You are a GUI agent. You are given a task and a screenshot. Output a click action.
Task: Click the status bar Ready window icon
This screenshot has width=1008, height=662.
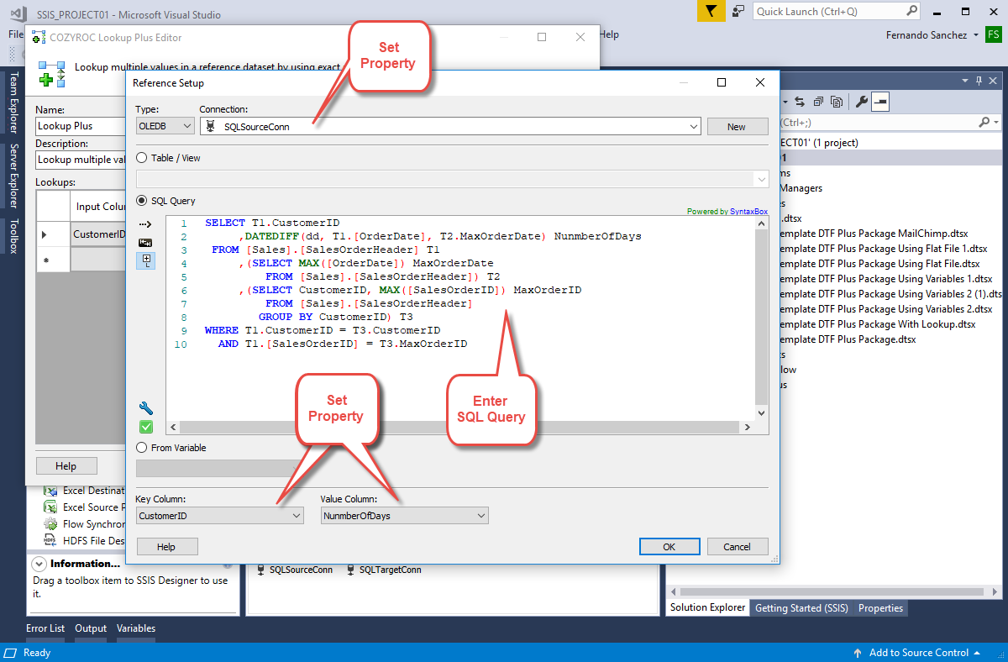point(11,653)
